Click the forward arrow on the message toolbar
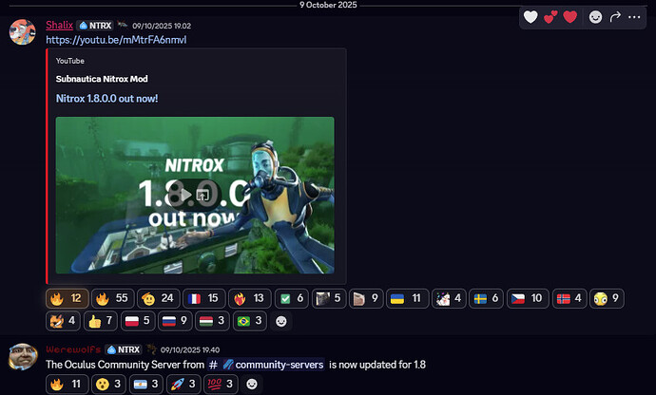 point(615,16)
